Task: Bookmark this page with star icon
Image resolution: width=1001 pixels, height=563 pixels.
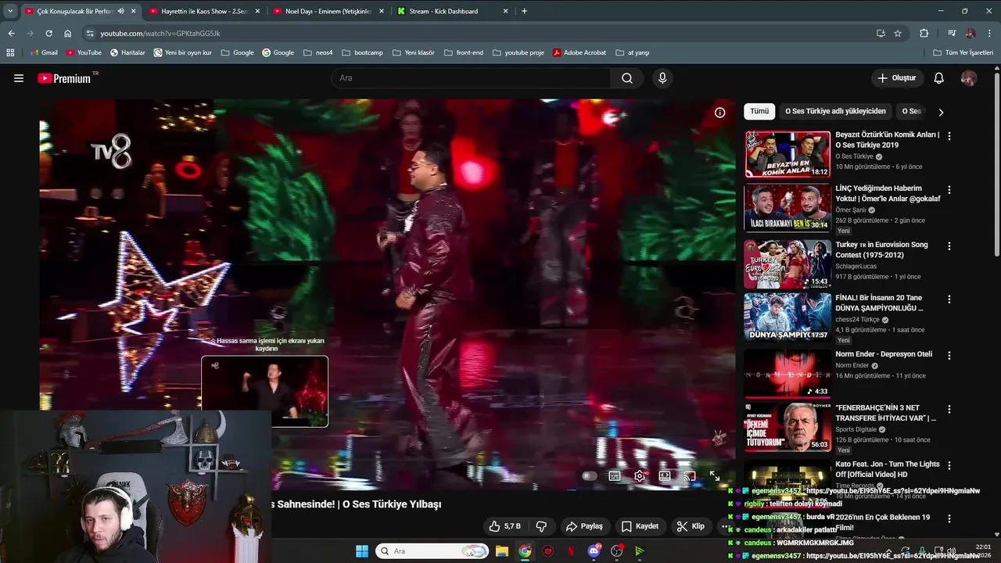Action: tap(898, 34)
